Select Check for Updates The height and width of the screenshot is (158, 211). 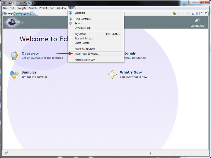(96, 49)
